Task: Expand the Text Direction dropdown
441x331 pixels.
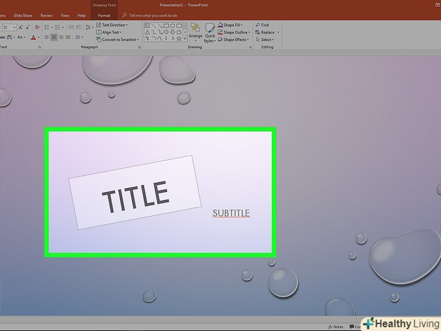Action: tap(113, 25)
